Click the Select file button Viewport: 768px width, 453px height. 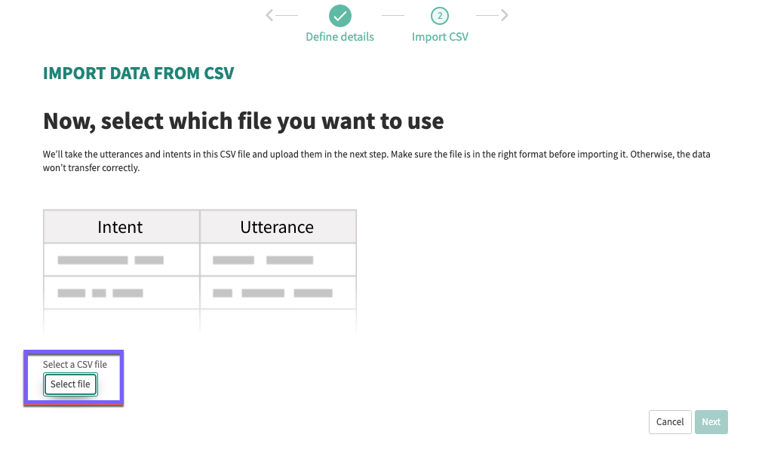pyautogui.click(x=70, y=384)
